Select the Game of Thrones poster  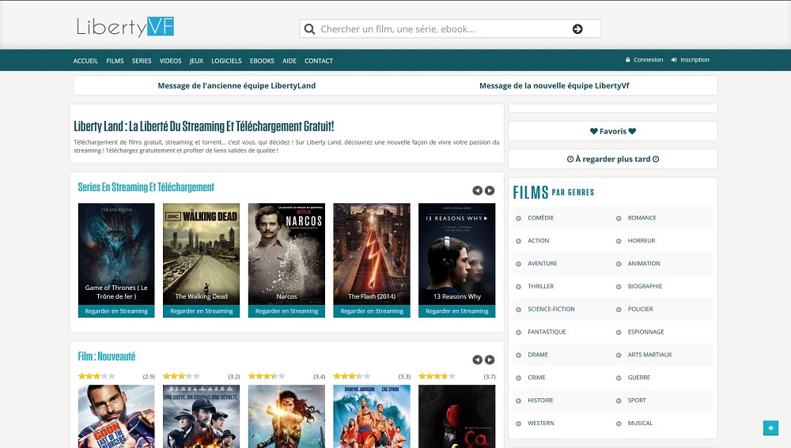pos(116,254)
